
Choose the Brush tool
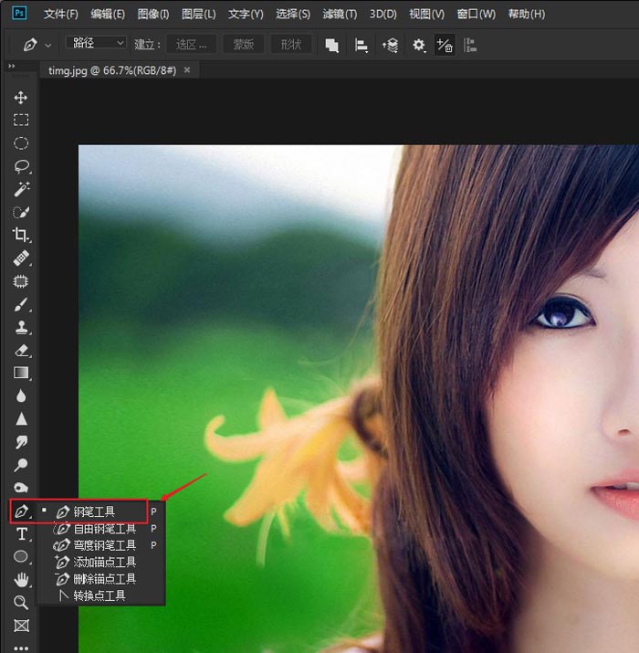point(20,304)
